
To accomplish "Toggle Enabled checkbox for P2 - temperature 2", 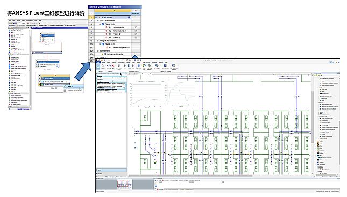I will pyautogui.click(x=136, y=31).
